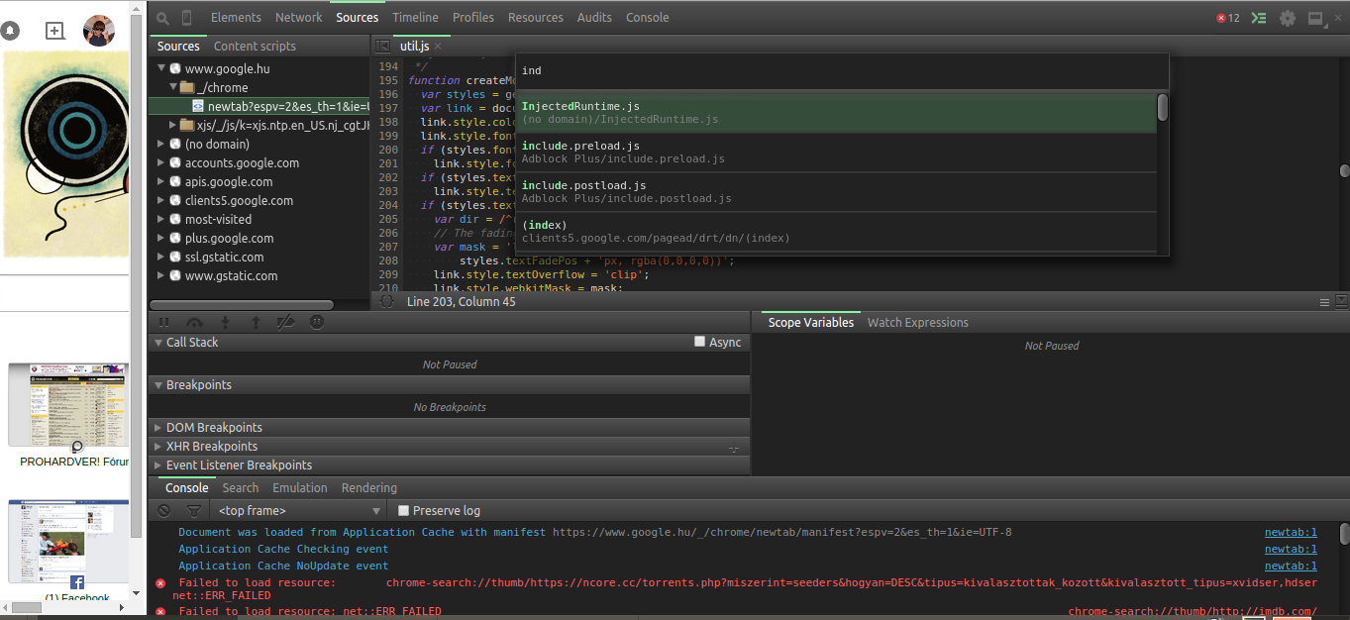This screenshot has height=620, width=1350.
Task: Click the deactivate breakpoints icon
Action: (x=285, y=322)
